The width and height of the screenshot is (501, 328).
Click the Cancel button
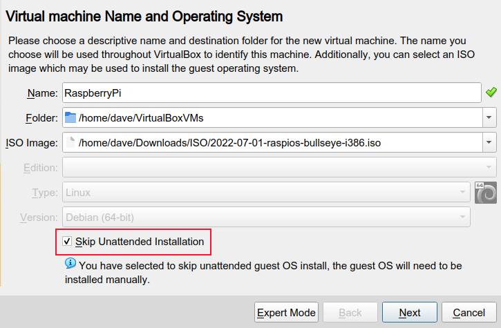469,312
